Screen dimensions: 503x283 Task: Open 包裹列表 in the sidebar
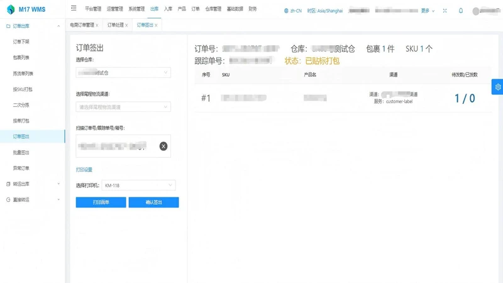click(21, 57)
